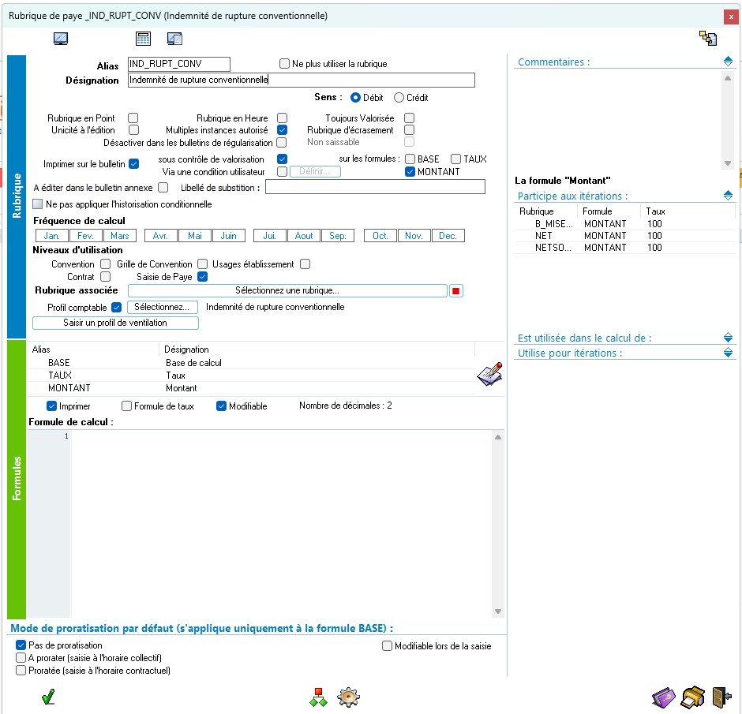
Task: Click 'Sélectionnez une rubrique...' button
Action: point(287,290)
